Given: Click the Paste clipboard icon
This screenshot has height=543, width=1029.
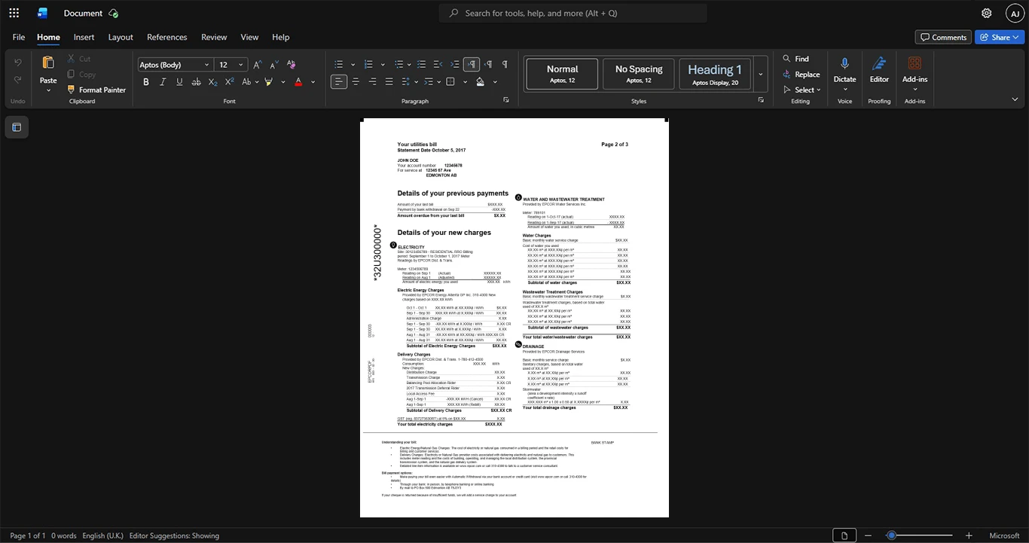Looking at the screenshot, I should 48,63.
